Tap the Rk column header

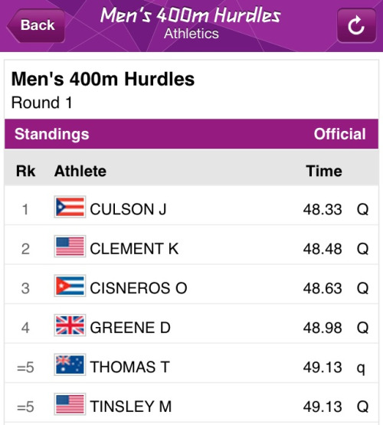25,171
